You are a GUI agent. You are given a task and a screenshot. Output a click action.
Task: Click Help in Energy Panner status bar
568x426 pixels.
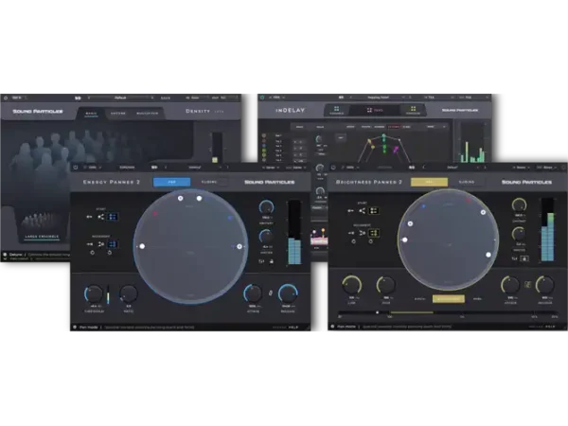(293, 328)
